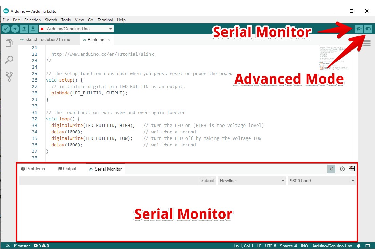This screenshot has width=375, height=249.
Task: Click the list icon at editor top right
Action: click(x=366, y=43)
